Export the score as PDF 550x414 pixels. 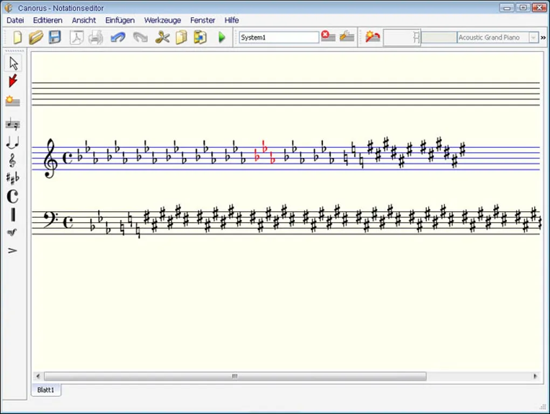[x=75, y=37]
